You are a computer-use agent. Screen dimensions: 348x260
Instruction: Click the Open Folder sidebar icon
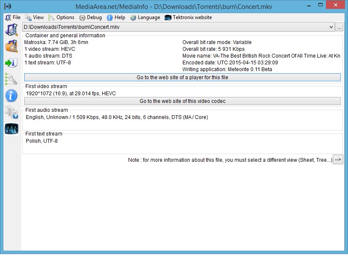coord(11,46)
